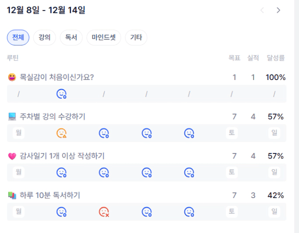299x233 pixels.
Task: Switch to the 마인드셋 tab
Action: [x=103, y=37]
